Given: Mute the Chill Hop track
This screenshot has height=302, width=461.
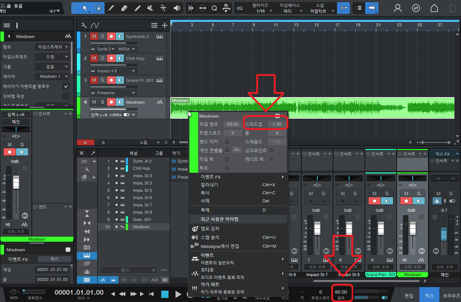Looking at the screenshot, I should click(94, 58).
